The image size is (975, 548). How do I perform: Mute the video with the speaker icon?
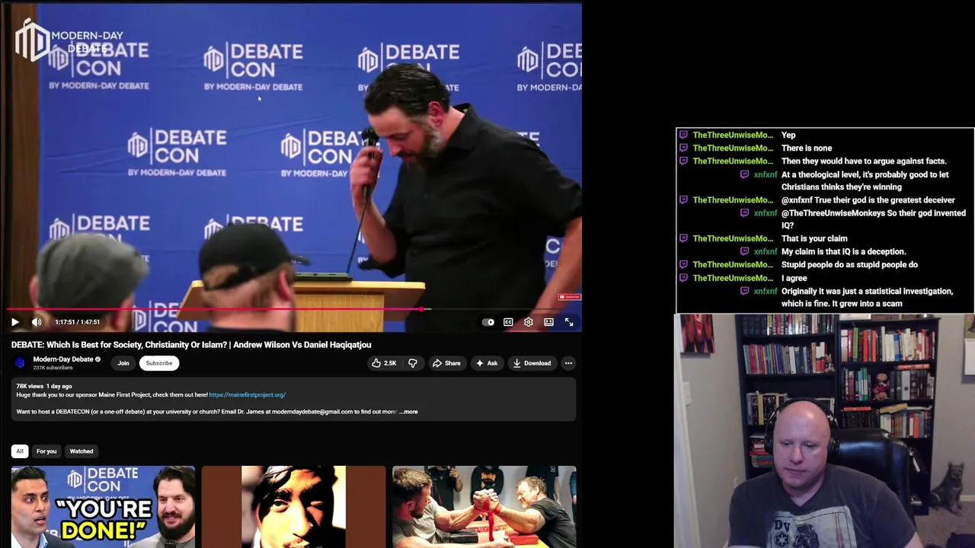coord(37,322)
